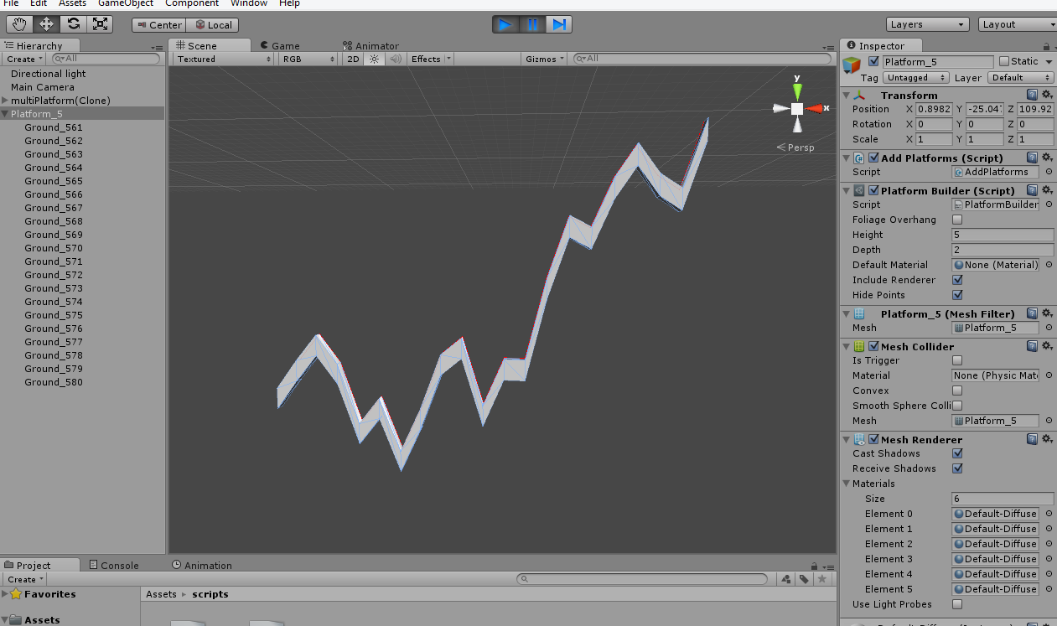Screen dimensions: 1057x626
Task: Click the scene orientation gizmo cube
Action: point(796,108)
